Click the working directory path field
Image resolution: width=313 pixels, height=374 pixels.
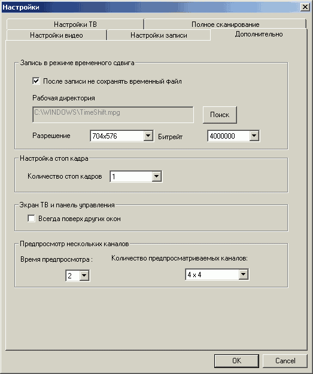point(113,115)
